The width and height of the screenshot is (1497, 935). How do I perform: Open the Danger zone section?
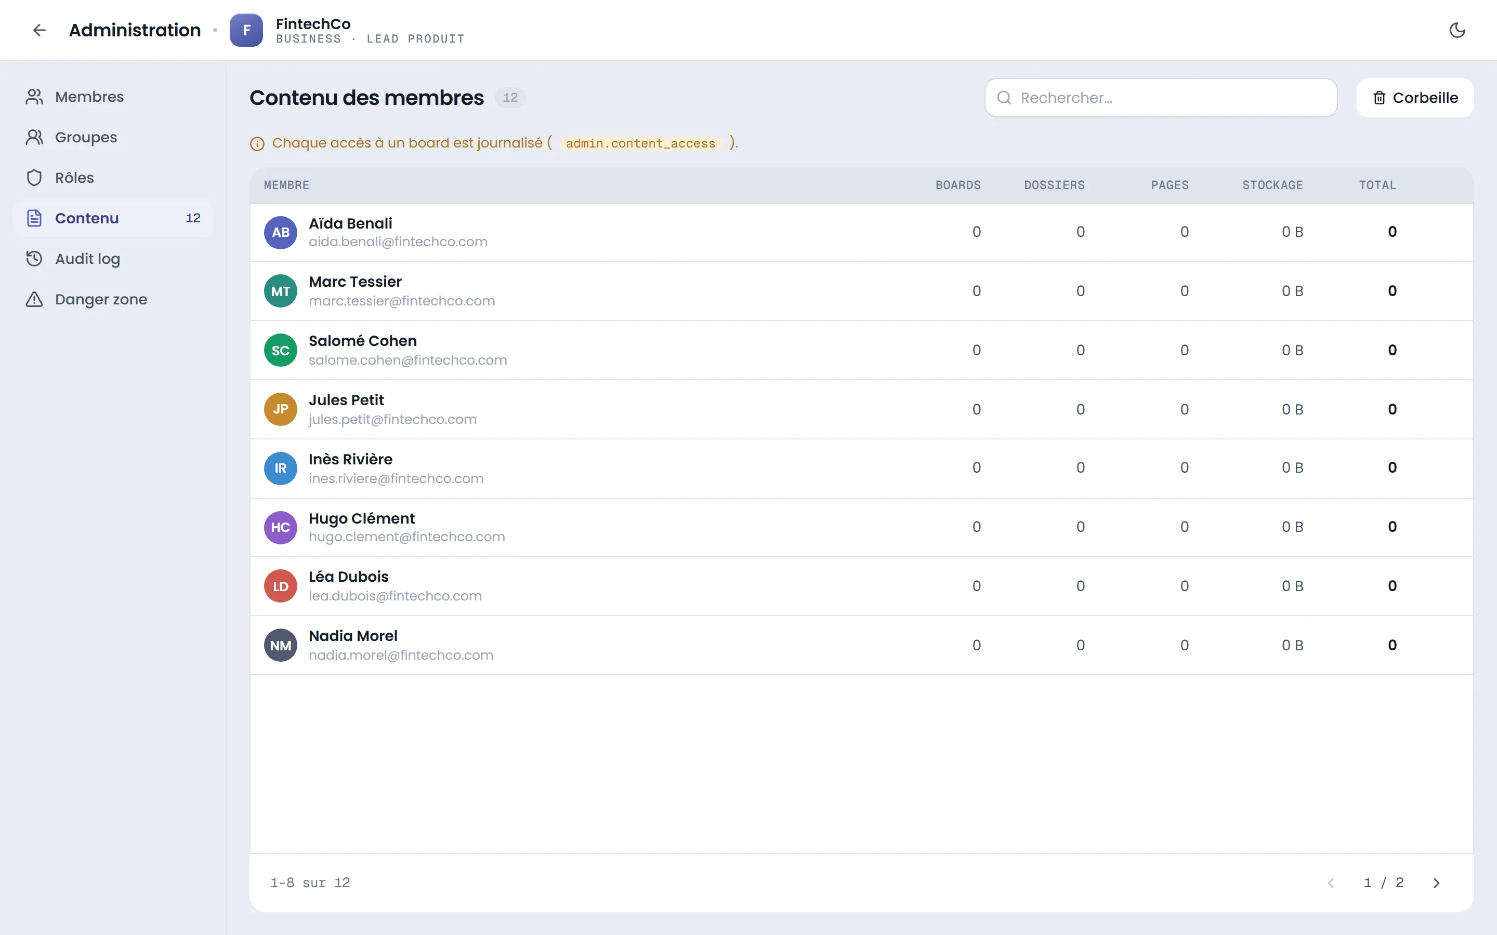click(113, 299)
